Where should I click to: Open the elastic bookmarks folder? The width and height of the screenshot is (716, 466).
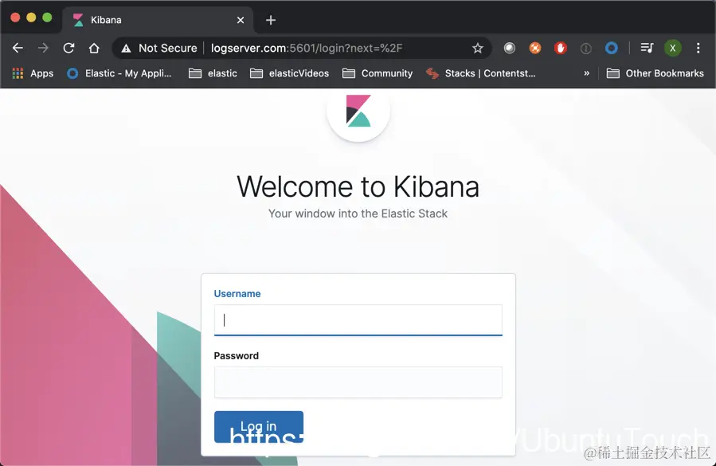[213, 73]
